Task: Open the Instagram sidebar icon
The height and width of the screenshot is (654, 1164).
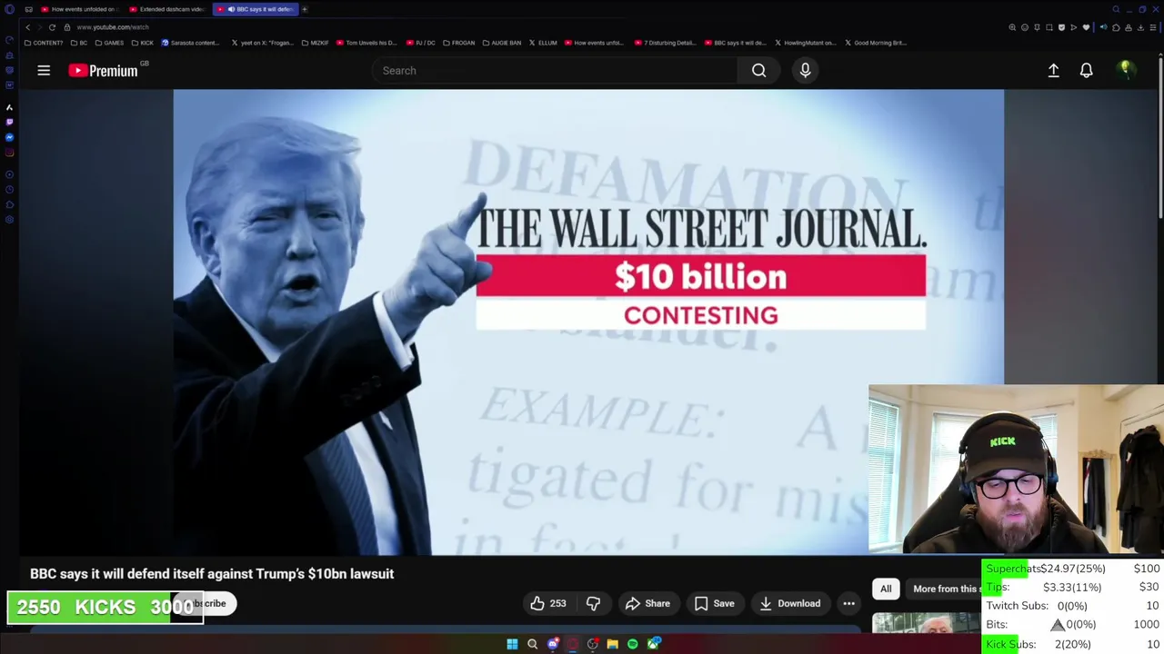Action: click(9, 153)
